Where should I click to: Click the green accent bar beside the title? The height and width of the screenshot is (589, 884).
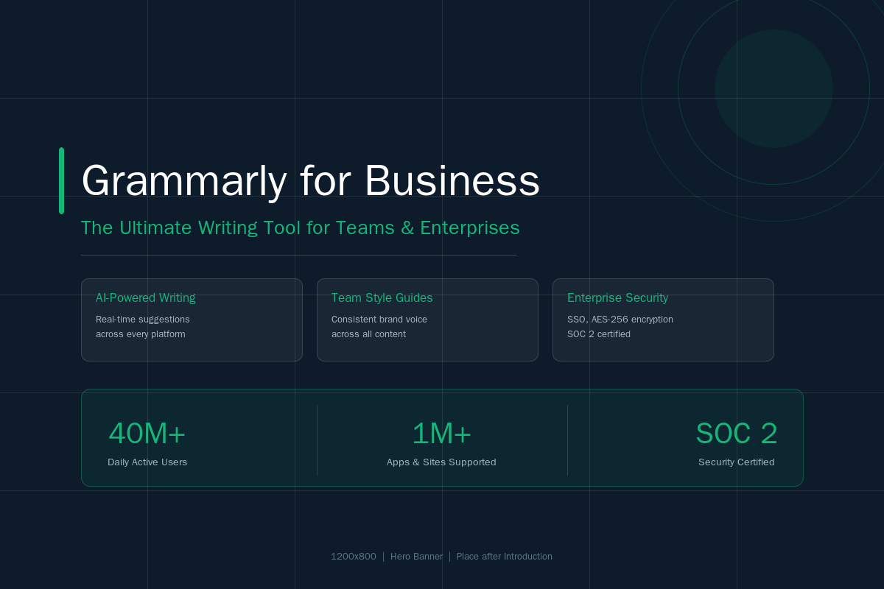click(62, 180)
